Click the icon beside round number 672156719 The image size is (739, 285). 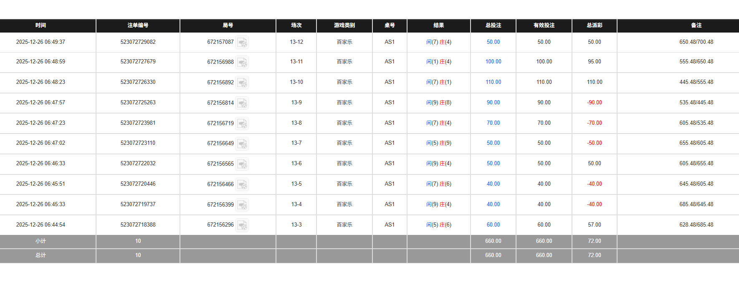(x=242, y=124)
